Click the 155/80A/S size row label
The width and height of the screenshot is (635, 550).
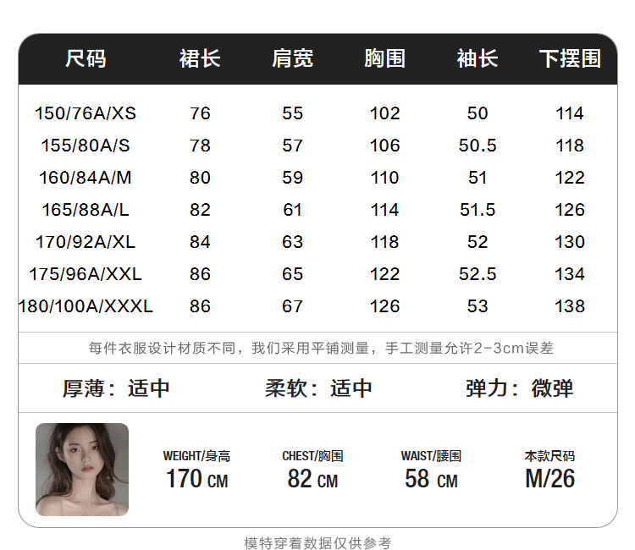[86, 146]
